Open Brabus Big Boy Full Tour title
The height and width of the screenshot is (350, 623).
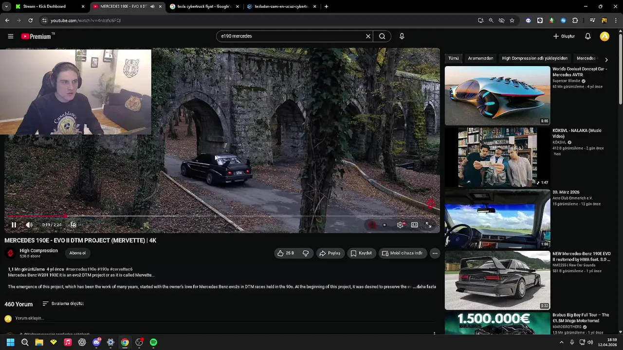tap(581, 318)
